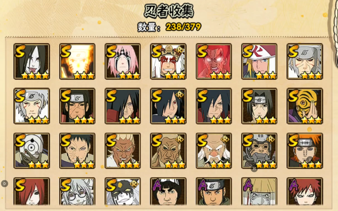The height and width of the screenshot is (211, 338).
Task: Open the Hashirama Senju card
Action: point(77,106)
